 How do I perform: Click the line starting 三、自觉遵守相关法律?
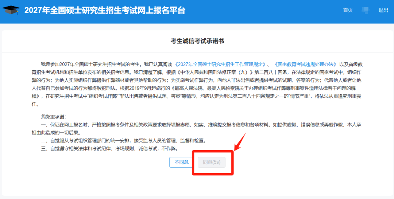[x=110, y=149]
